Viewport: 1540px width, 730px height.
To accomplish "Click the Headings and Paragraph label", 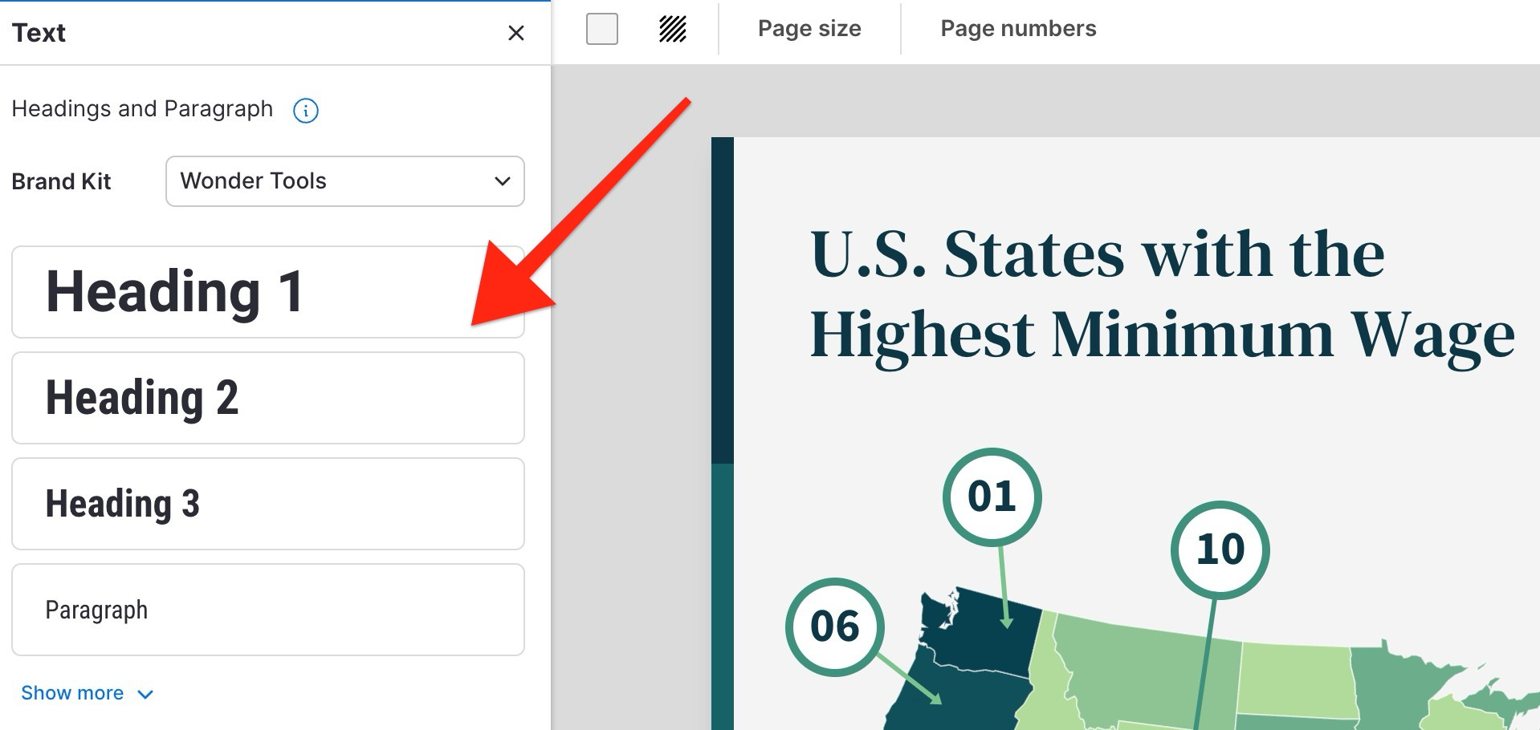I will tap(142, 109).
